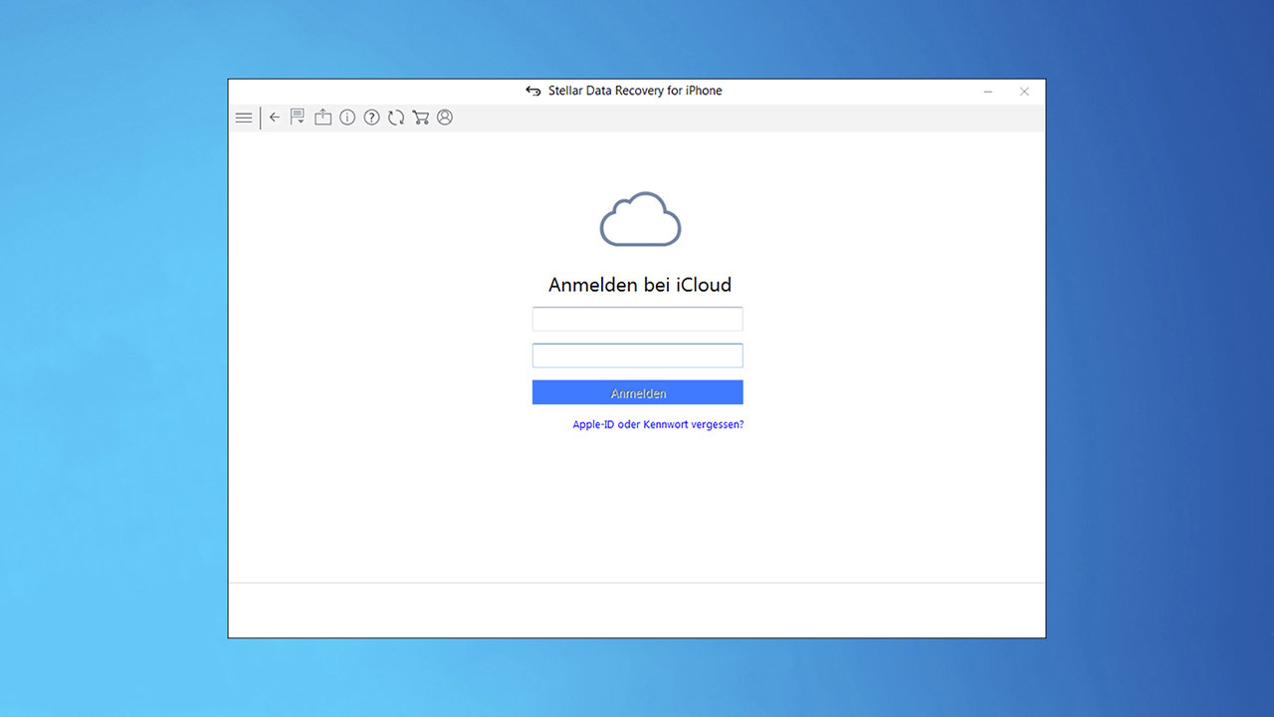Viewport: 1274px width, 717px height.
Task: Click the shopping cart buy icon
Action: (420, 118)
